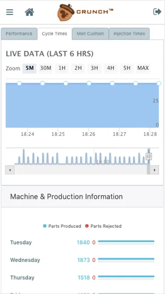Click the 18:28 time axis label
The width and height of the screenshot is (165, 294).
click(150, 134)
